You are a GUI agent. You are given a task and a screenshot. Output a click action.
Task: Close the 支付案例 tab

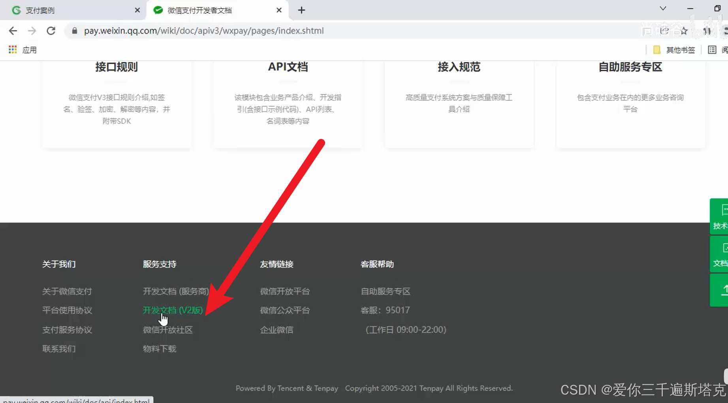pos(137,10)
